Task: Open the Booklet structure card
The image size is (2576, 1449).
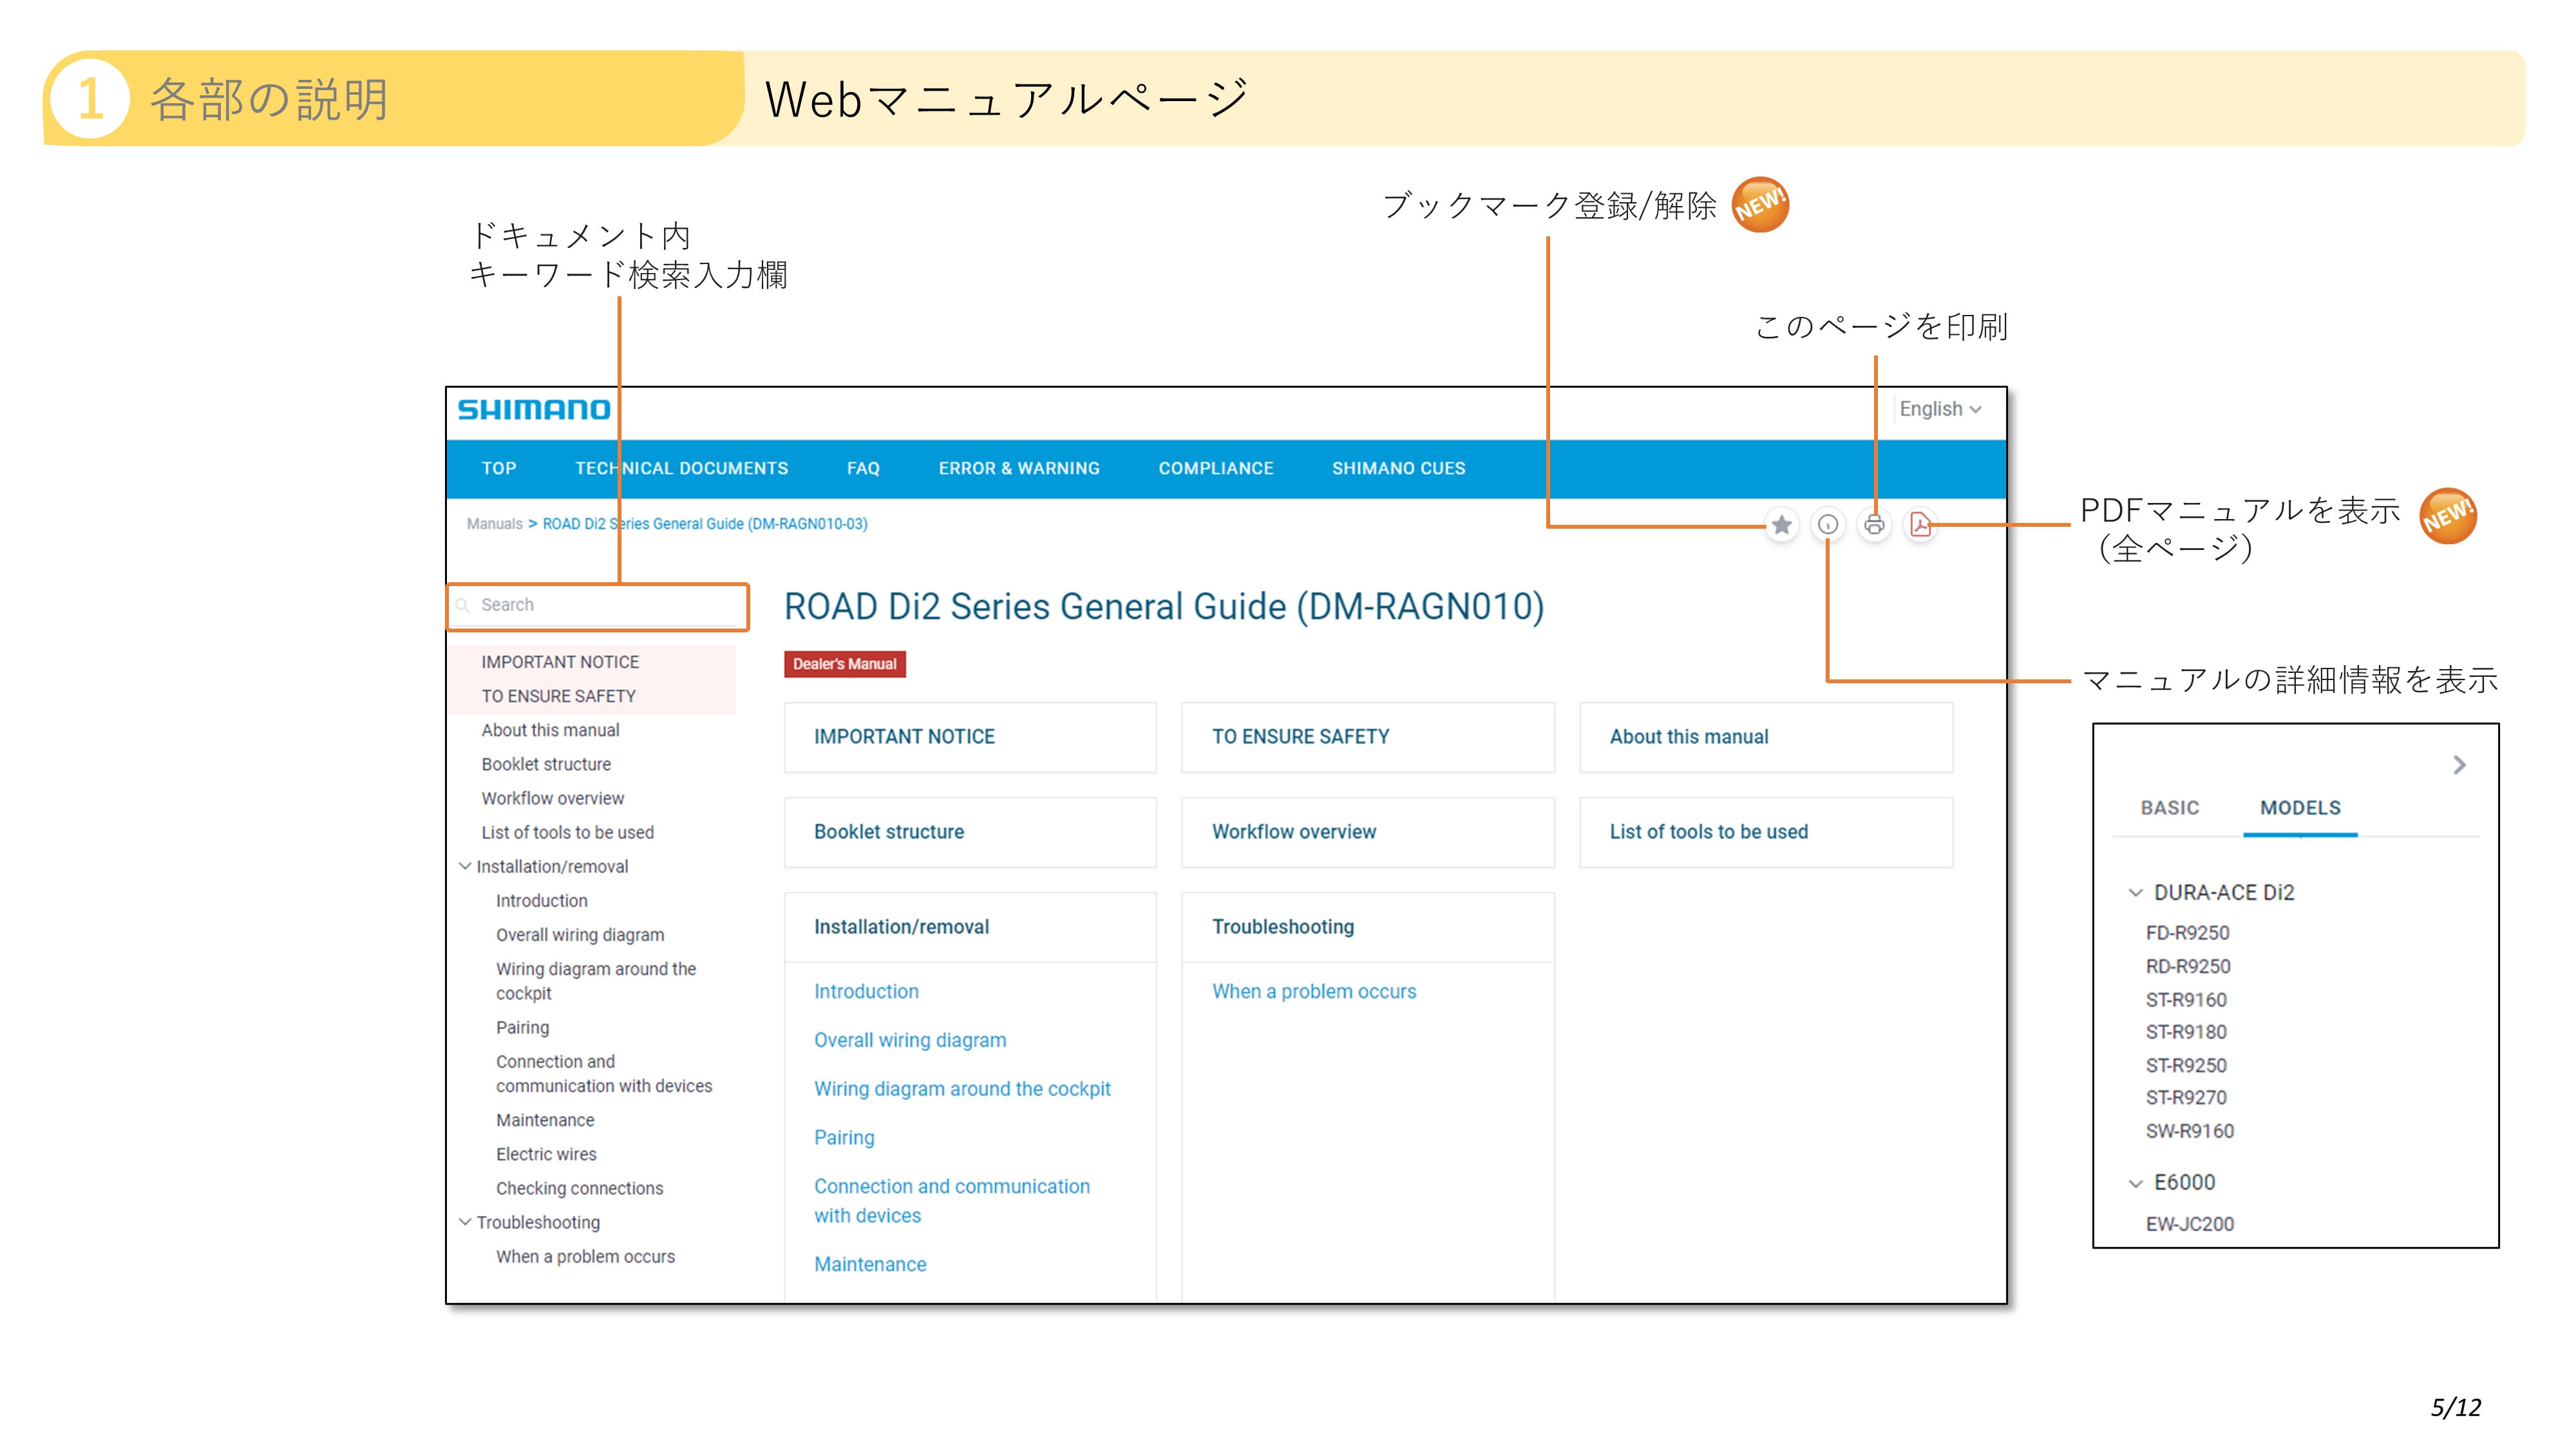Action: tap(970, 832)
